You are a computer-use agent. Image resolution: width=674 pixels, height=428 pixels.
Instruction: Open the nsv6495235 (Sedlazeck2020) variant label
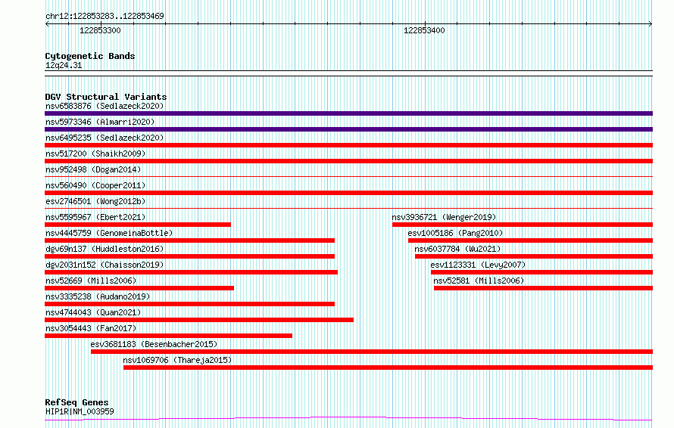[105, 138]
